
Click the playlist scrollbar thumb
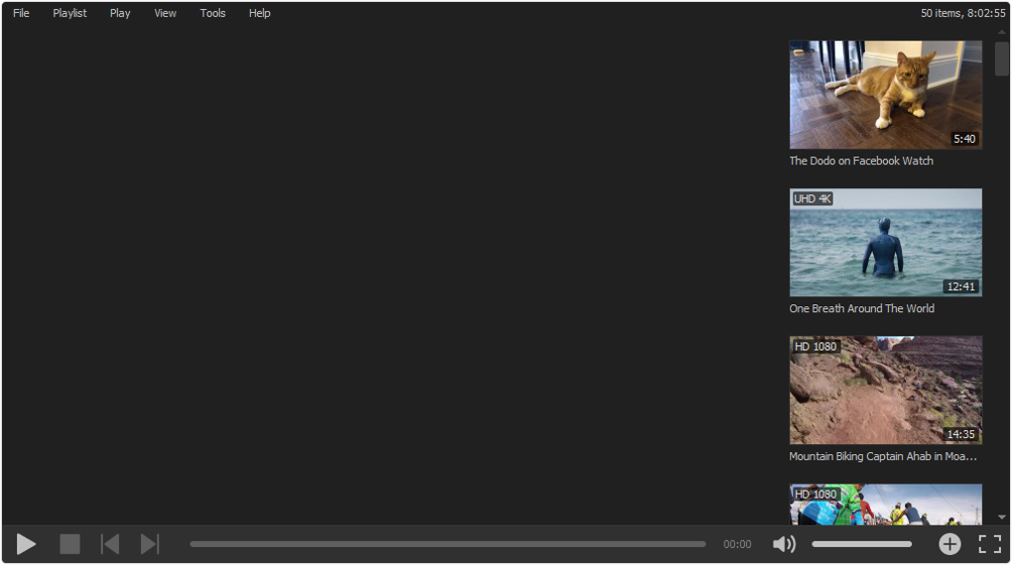coord(1002,58)
